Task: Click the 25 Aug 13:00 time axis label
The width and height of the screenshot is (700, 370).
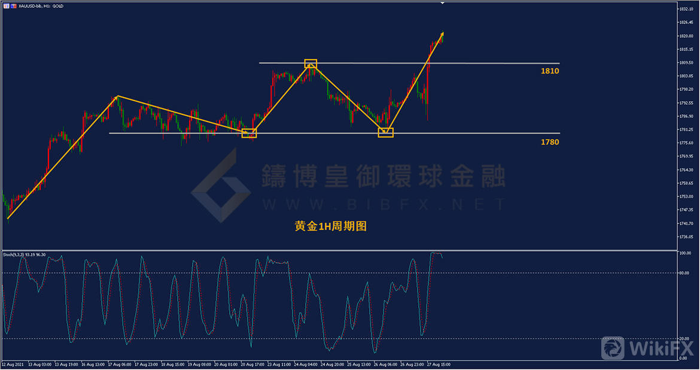Action: pyautogui.click(x=358, y=365)
